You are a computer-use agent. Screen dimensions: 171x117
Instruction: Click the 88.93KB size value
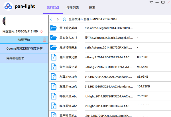[143, 77]
